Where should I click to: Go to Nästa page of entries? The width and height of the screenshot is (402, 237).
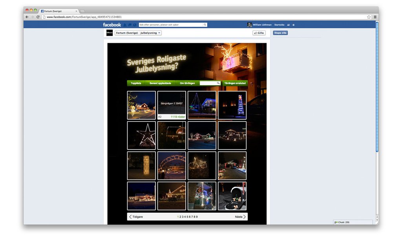[x=240, y=217]
